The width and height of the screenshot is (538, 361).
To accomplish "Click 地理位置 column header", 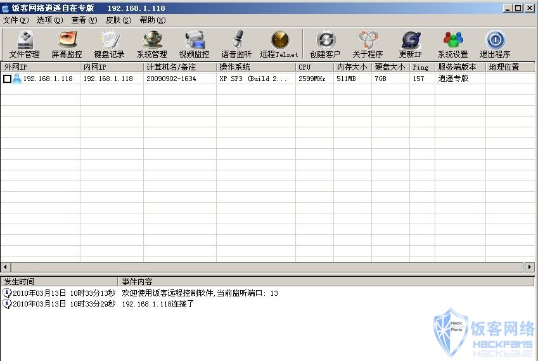I will click(510, 67).
